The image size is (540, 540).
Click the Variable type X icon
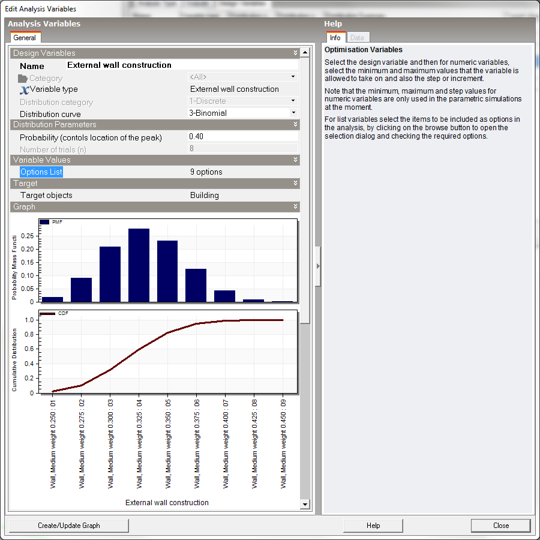[24, 89]
